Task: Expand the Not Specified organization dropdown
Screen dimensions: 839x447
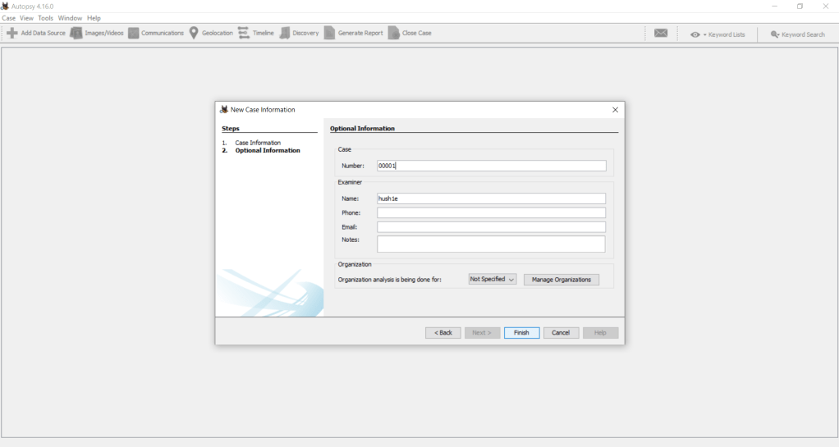Action: pos(493,280)
